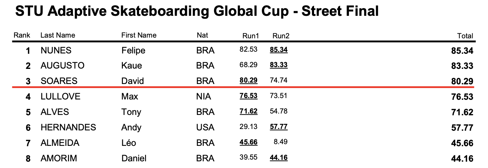Click the Total column header
Screen dimensions: 488x168
coord(465,36)
